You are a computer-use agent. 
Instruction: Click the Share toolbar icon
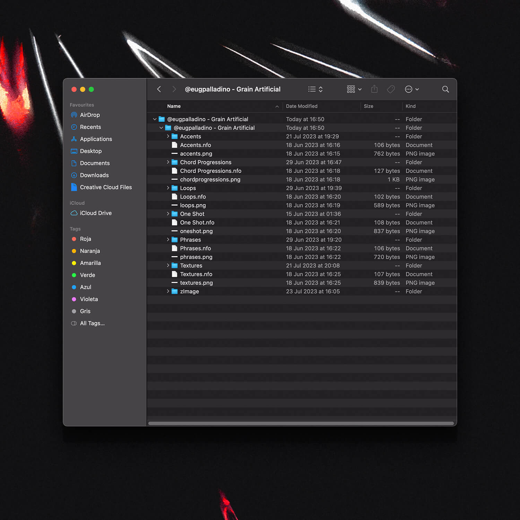pos(374,89)
